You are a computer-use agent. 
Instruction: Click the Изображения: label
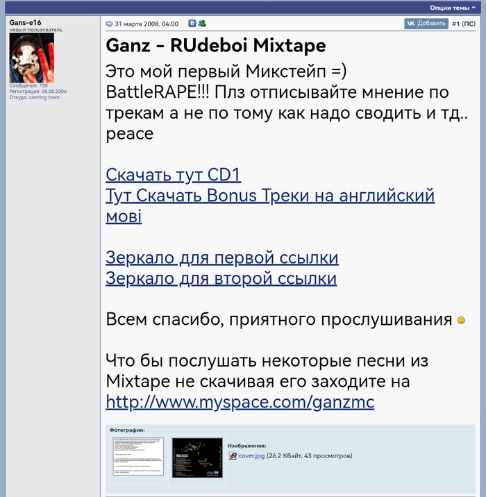(246, 446)
